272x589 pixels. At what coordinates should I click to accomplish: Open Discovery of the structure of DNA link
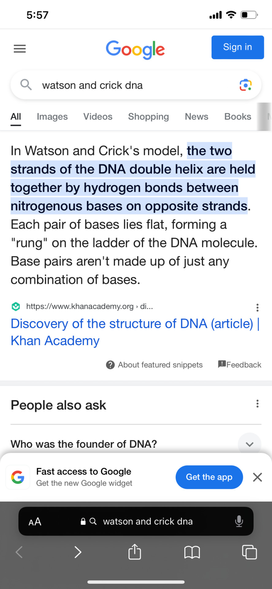pyautogui.click(x=135, y=332)
